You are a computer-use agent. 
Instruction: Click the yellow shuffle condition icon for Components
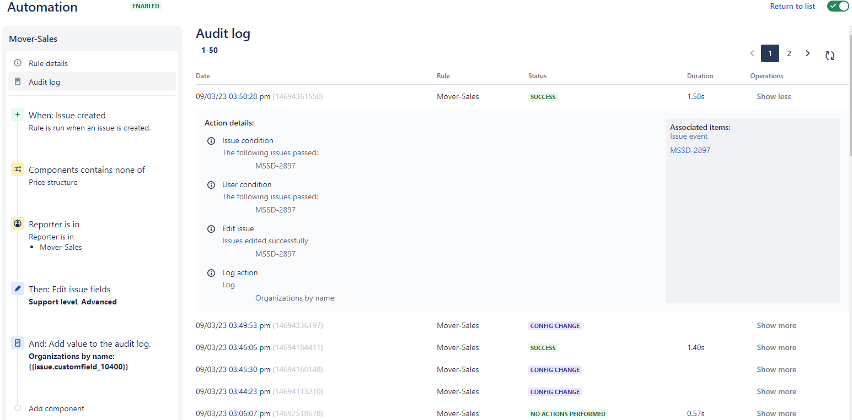(x=18, y=170)
